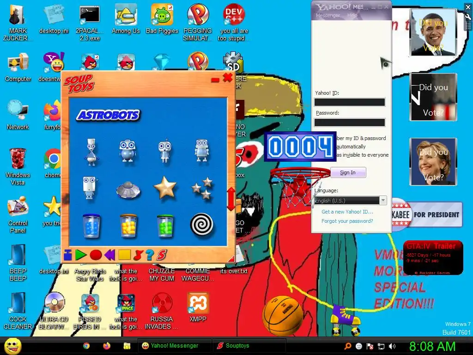Image resolution: width=473 pixels, height=355 pixels.
Task: Select the single gold star toy
Action: click(165, 188)
